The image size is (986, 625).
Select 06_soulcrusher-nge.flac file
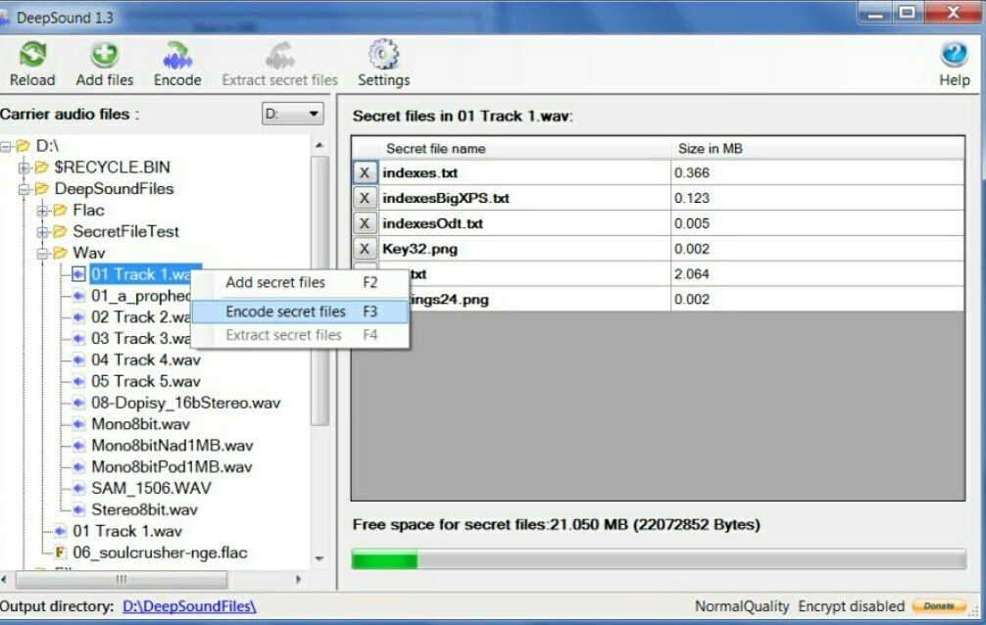coord(160,553)
